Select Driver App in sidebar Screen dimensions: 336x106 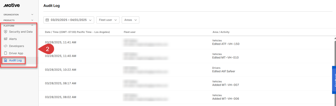point(16,53)
